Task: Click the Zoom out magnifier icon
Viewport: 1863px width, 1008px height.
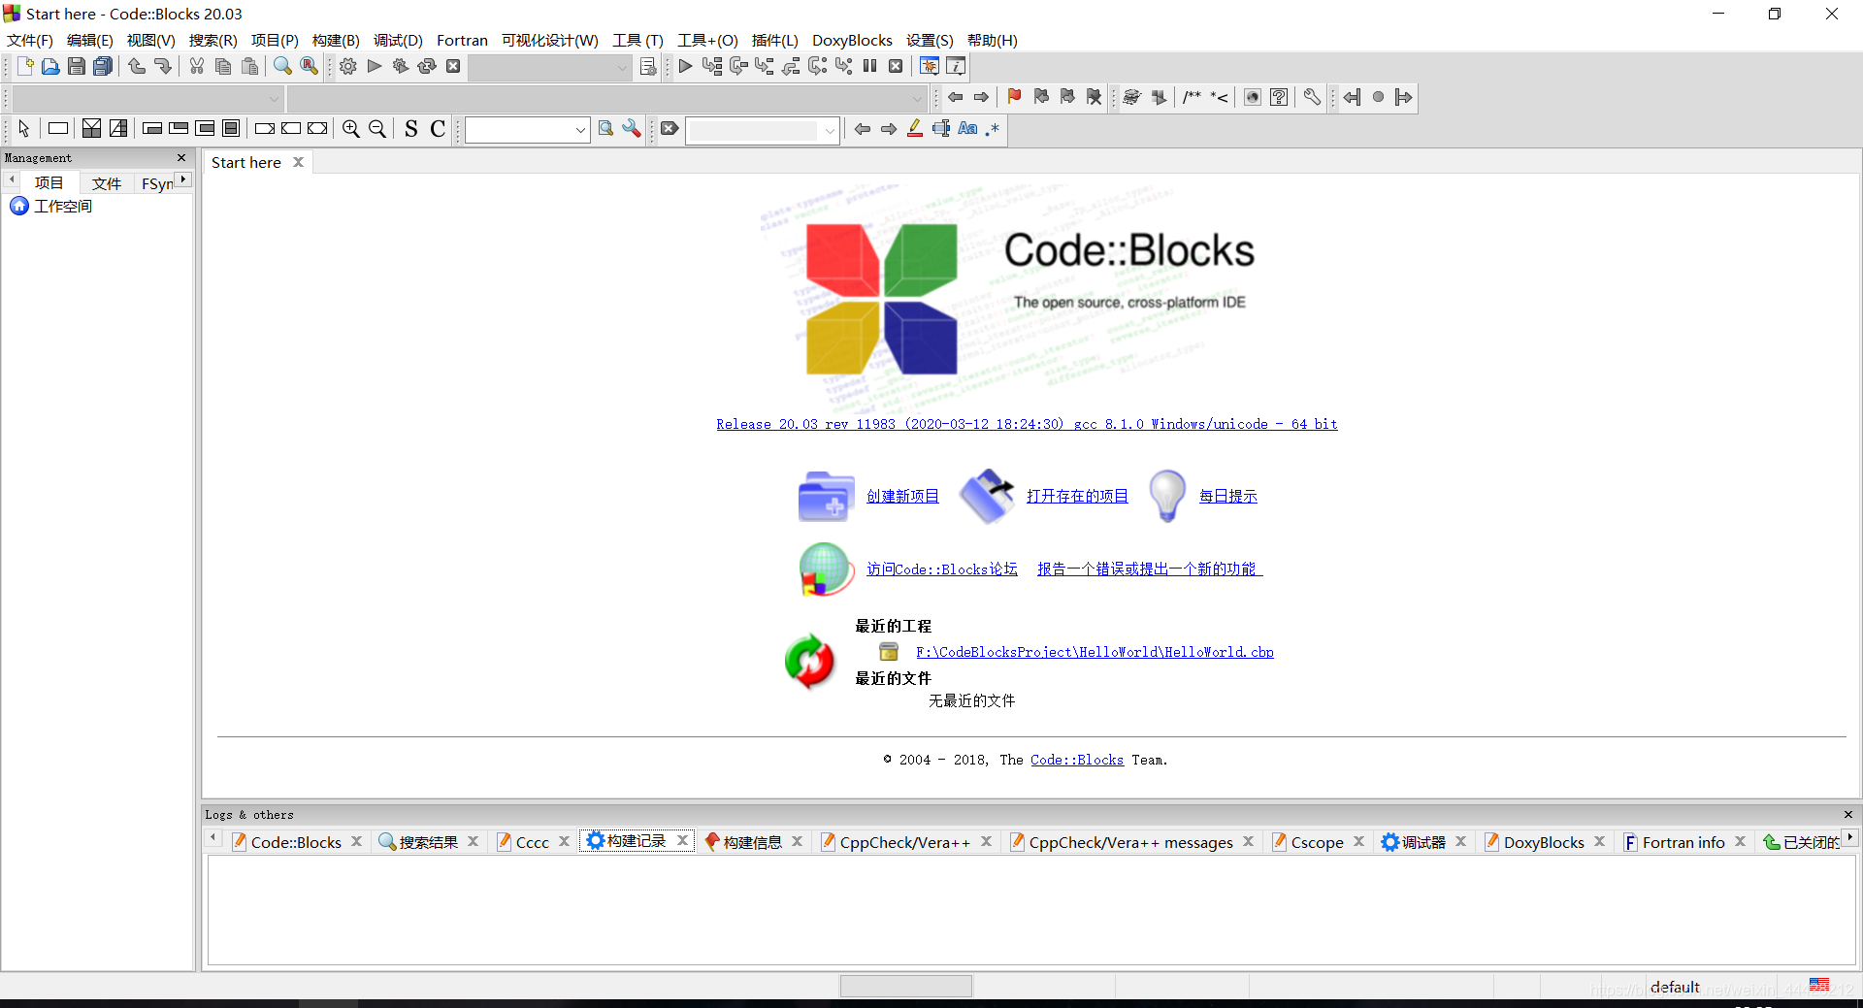Action: (377, 128)
